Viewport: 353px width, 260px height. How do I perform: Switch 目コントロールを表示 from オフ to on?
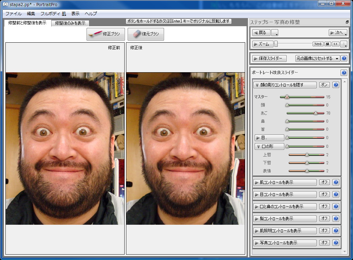point(324,194)
